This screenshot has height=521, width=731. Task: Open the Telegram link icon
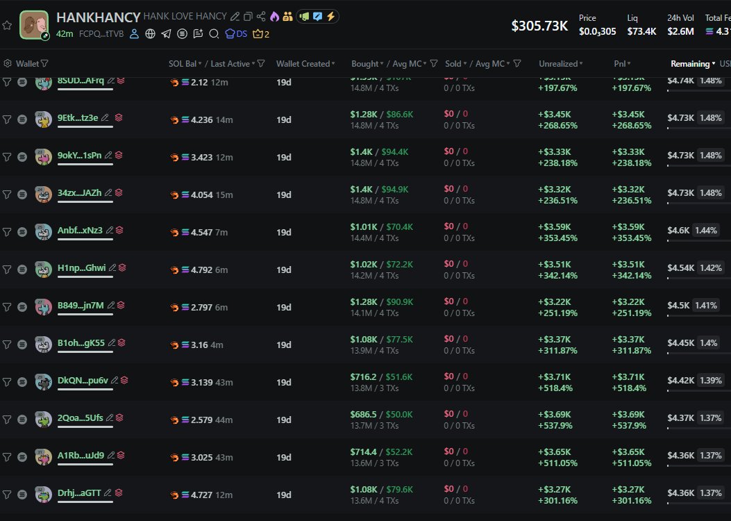click(x=166, y=33)
